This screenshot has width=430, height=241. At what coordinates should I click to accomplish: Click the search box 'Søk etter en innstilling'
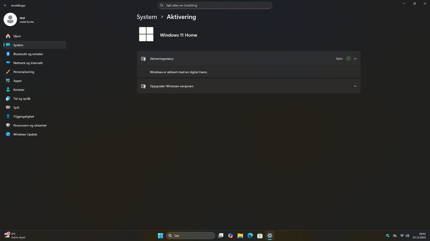(x=215, y=5)
